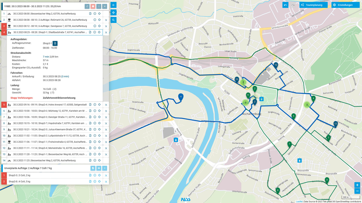Remove stop 10 Luitpoldstraße from the tour

pyautogui.click(x=106, y=136)
